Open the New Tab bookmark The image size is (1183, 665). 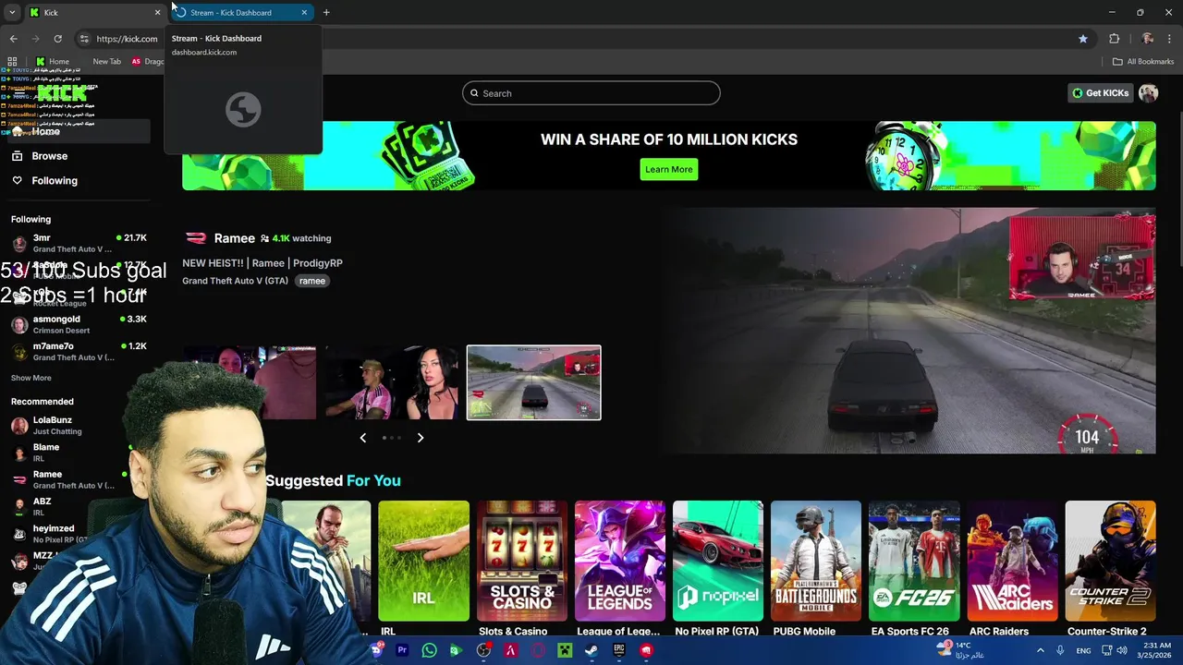(106, 61)
